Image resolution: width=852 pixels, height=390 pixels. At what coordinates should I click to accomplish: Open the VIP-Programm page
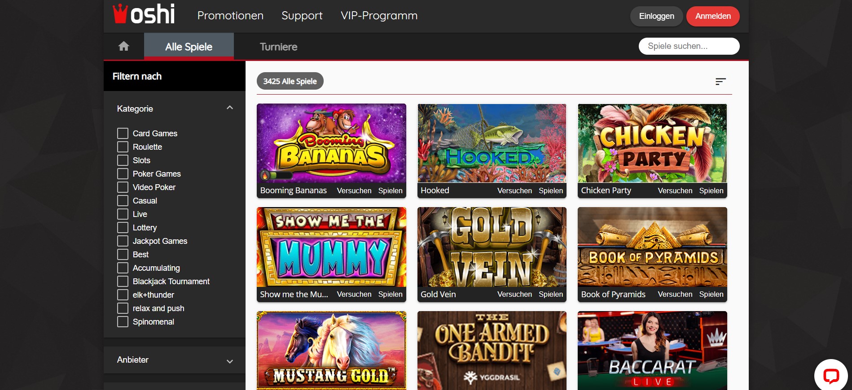click(x=379, y=16)
